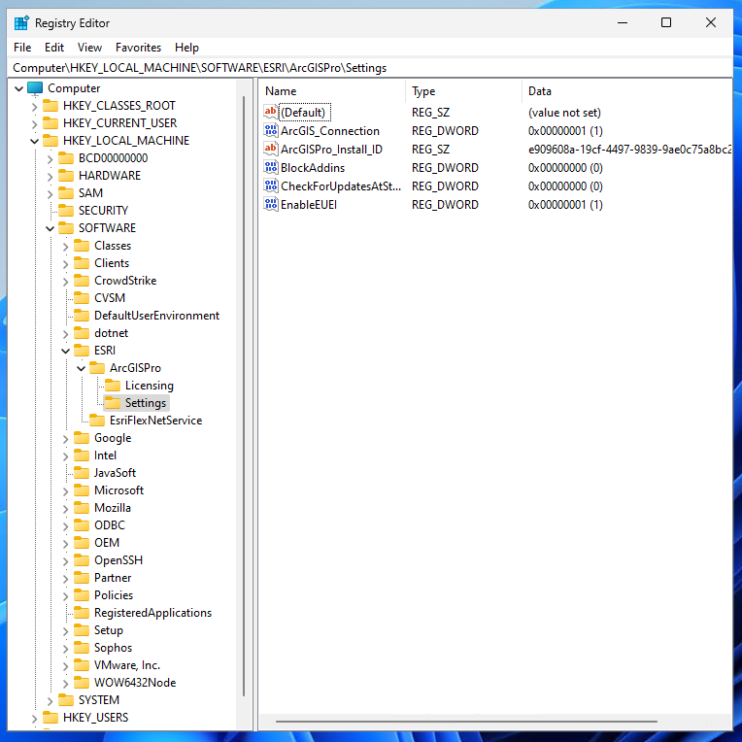Collapse the ESRI key

(66, 352)
